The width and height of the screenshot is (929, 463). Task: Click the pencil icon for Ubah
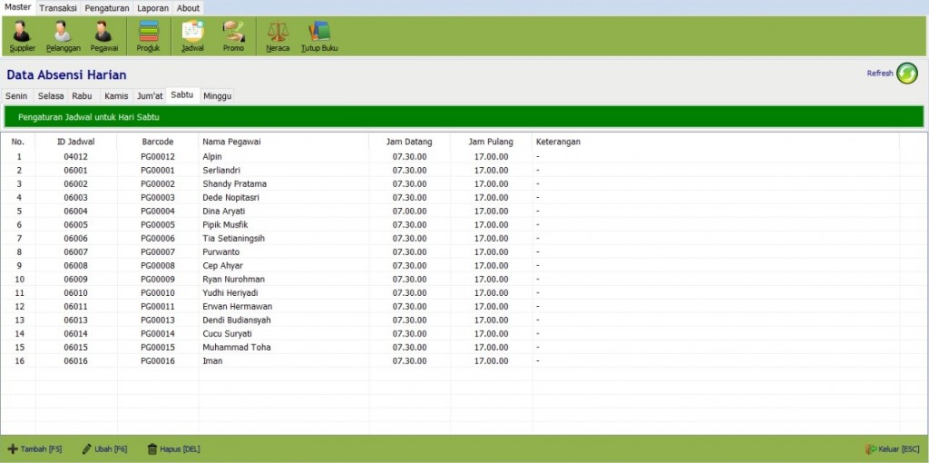coord(86,448)
